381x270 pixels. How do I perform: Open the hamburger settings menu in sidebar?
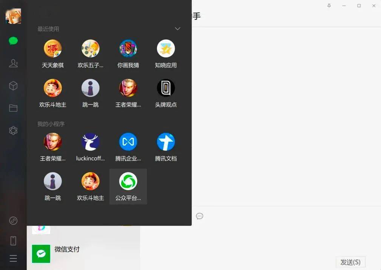pyautogui.click(x=13, y=258)
